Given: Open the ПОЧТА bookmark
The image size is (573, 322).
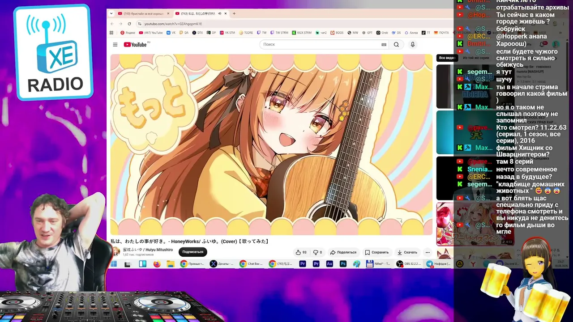Looking at the screenshot, I should [440, 33].
